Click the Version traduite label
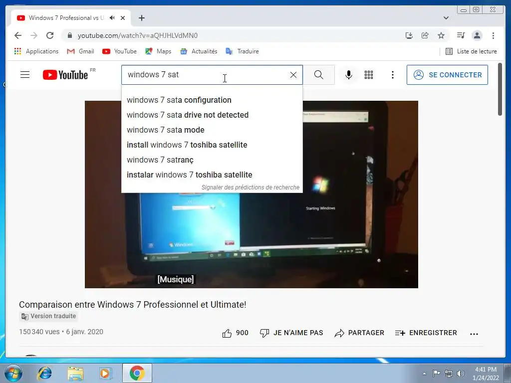This screenshot has height=383, width=511. tap(48, 316)
